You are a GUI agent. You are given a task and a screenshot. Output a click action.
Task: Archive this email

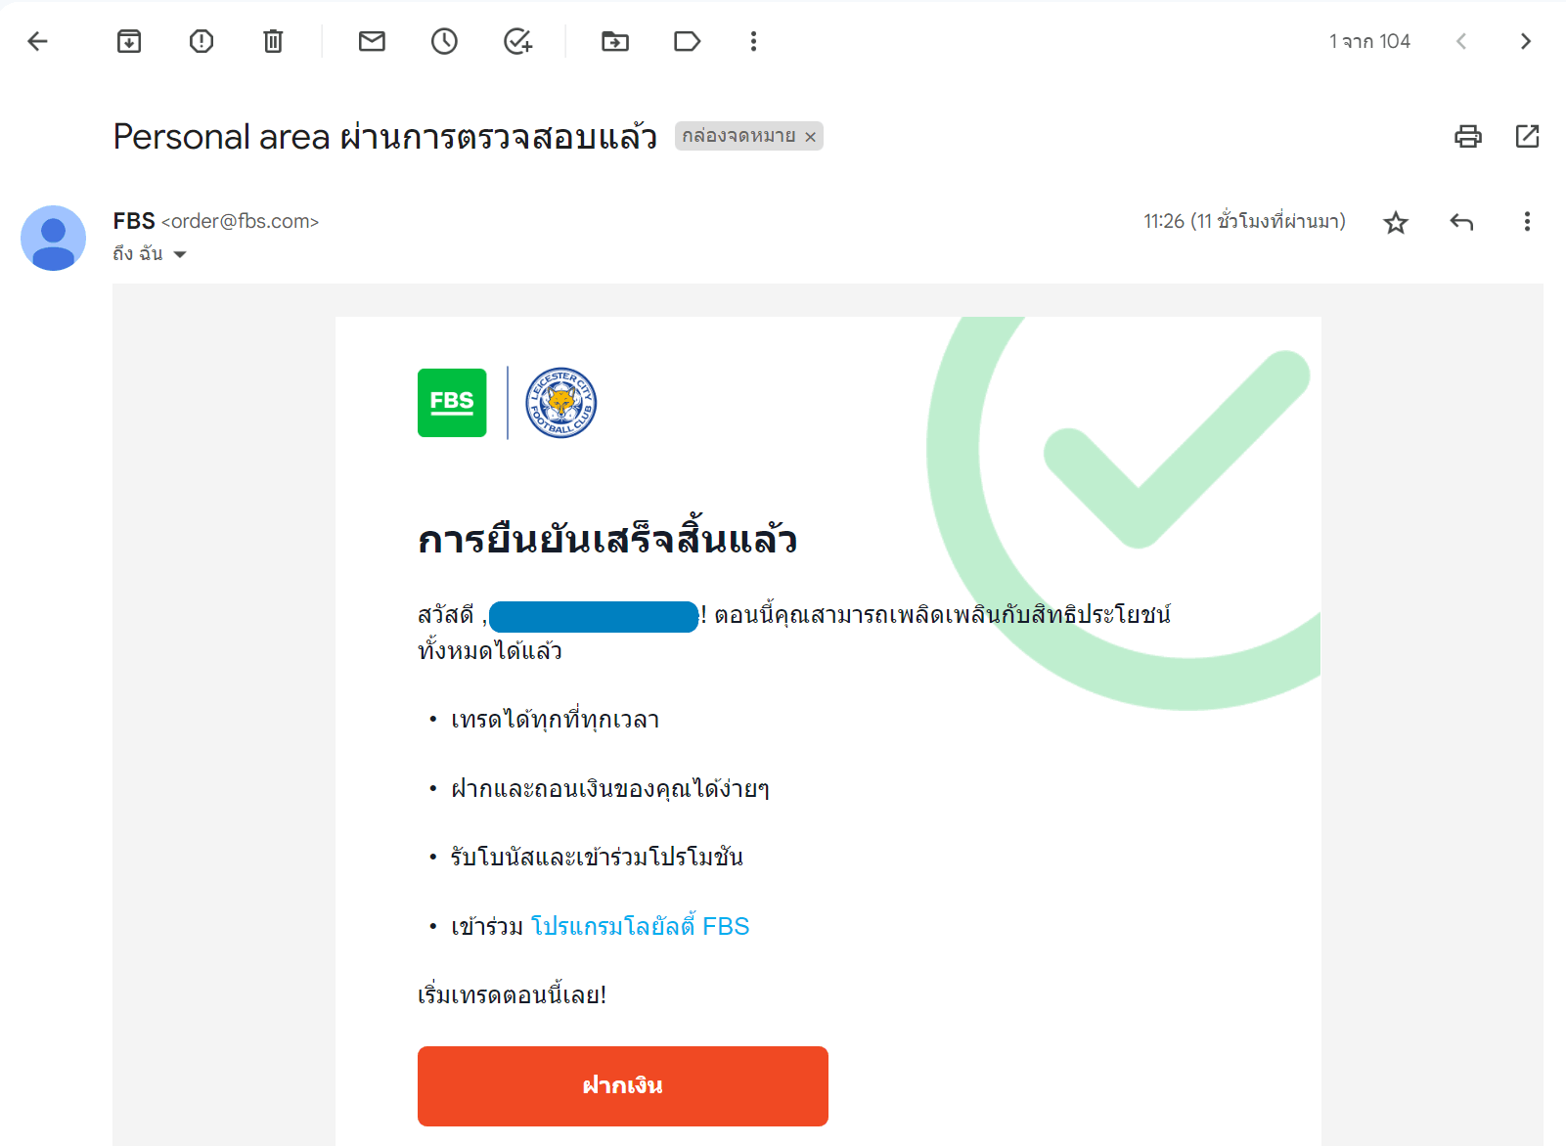coord(129,41)
